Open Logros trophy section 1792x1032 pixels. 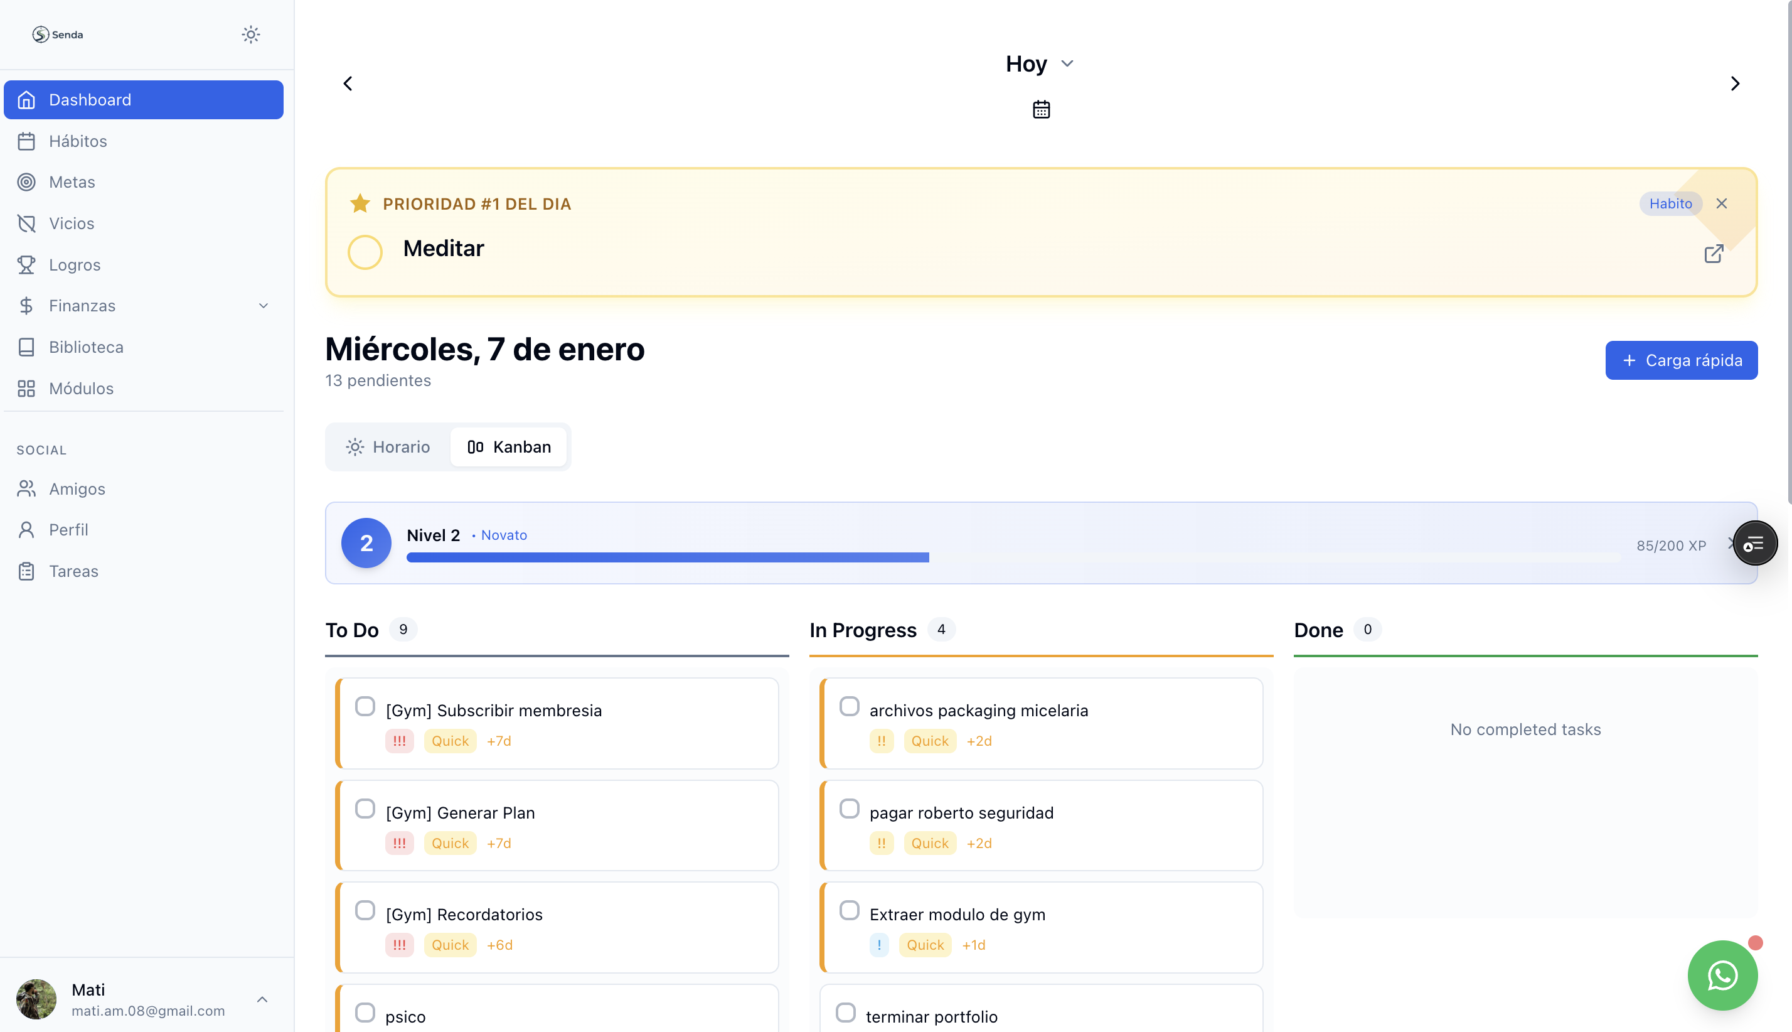coord(75,264)
